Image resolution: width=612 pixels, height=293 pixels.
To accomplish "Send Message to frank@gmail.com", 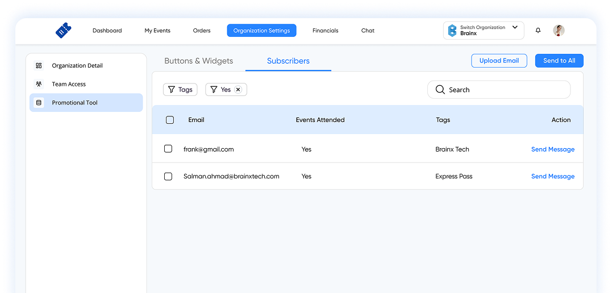I will coord(553,149).
